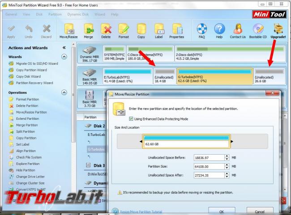Viewport: 291px width, 215px height.
Task: Collapse the Operations section
Action: 64,92
